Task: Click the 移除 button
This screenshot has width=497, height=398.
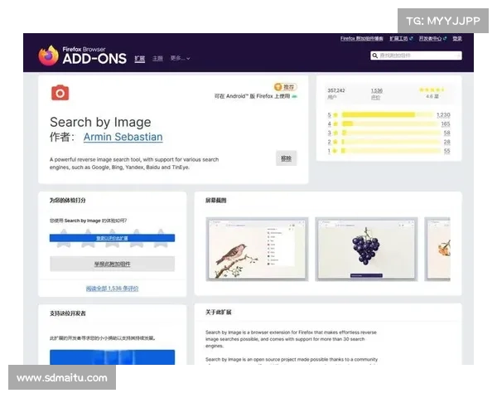Action: 286,158
